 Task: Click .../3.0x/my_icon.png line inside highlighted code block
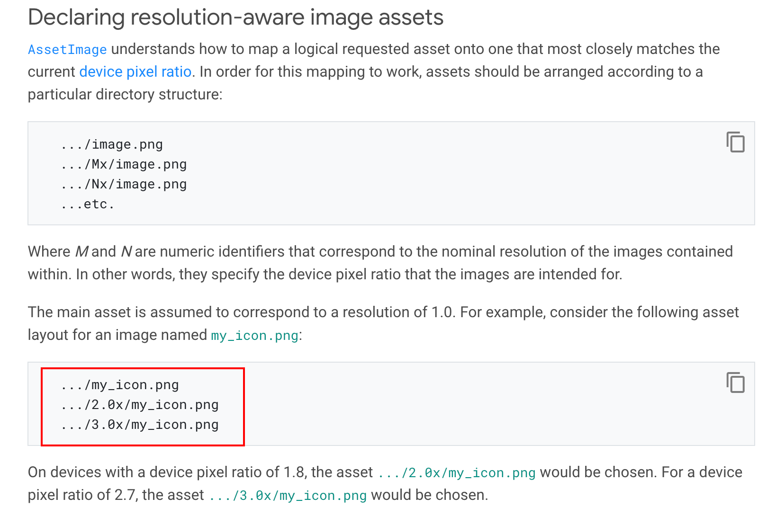pyautogui.click(x=140, y=425)
